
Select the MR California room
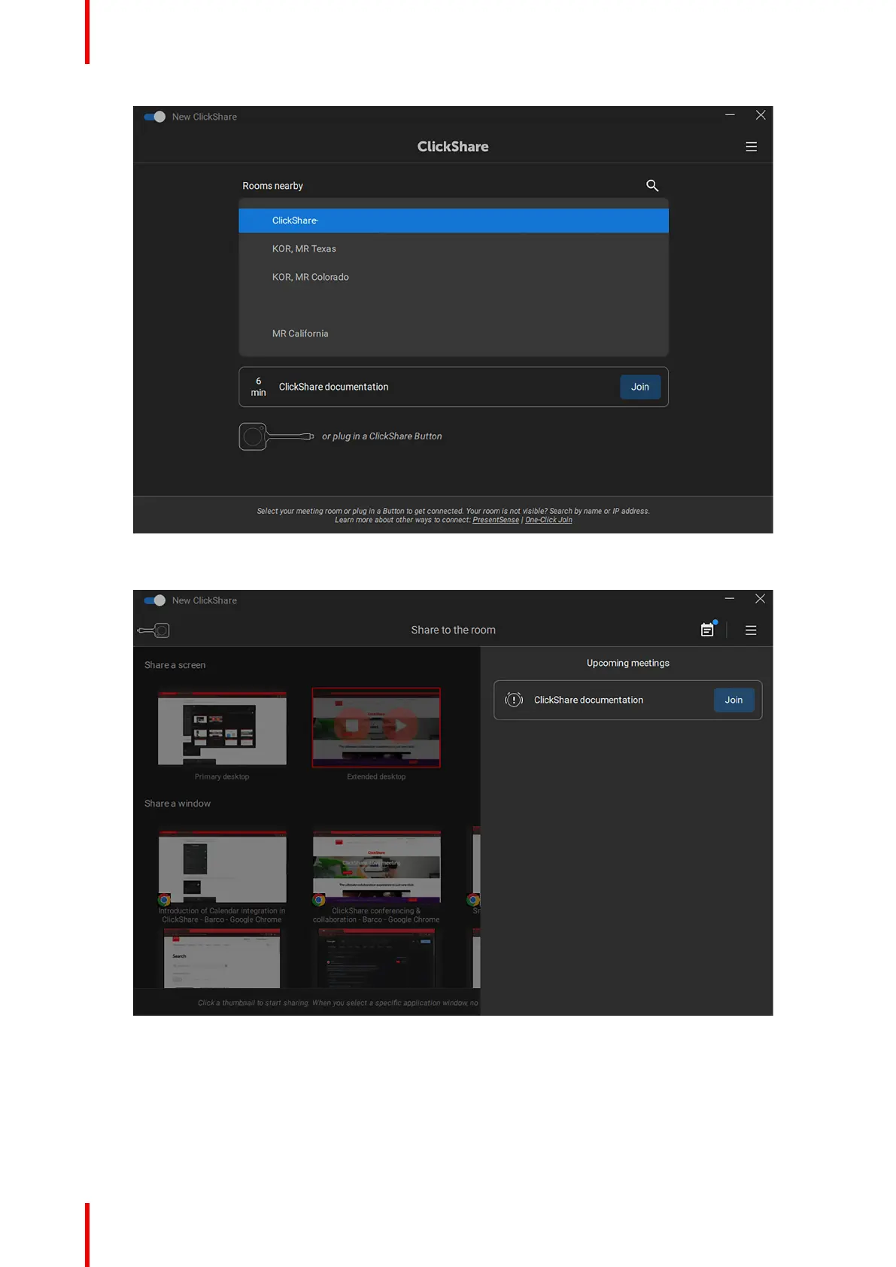pos(454,333)
